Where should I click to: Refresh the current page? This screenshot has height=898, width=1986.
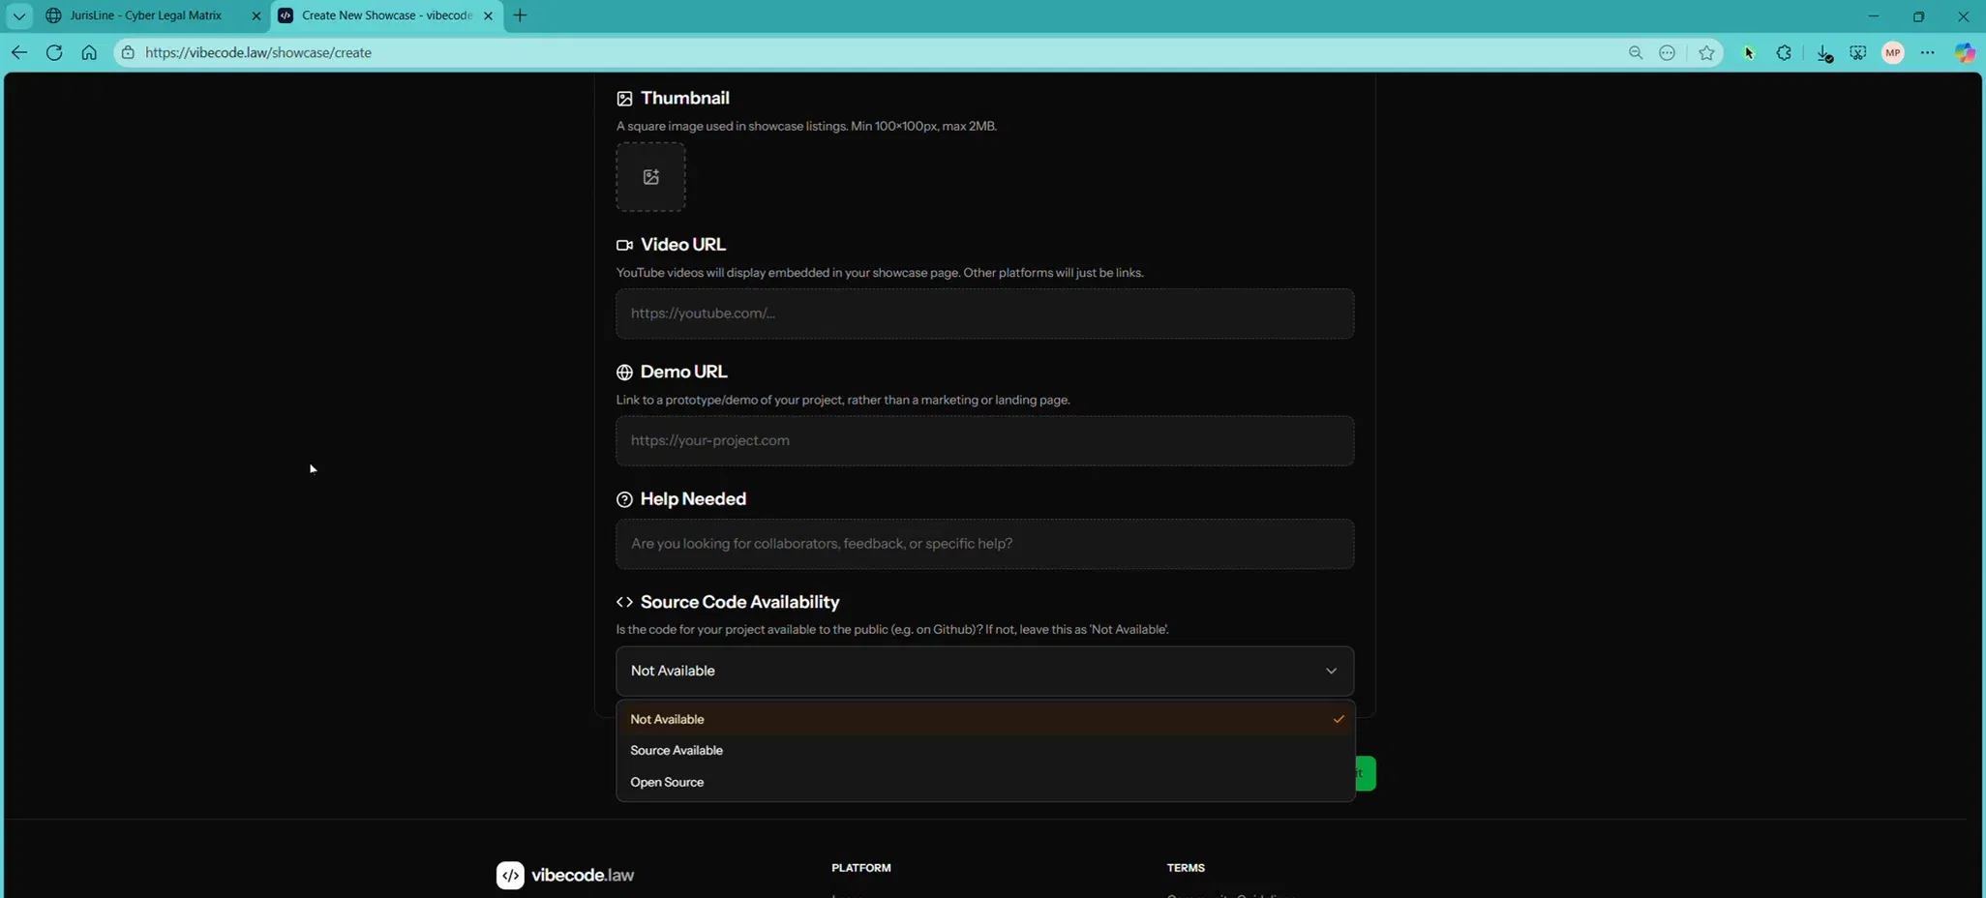[x=54, y=53]
